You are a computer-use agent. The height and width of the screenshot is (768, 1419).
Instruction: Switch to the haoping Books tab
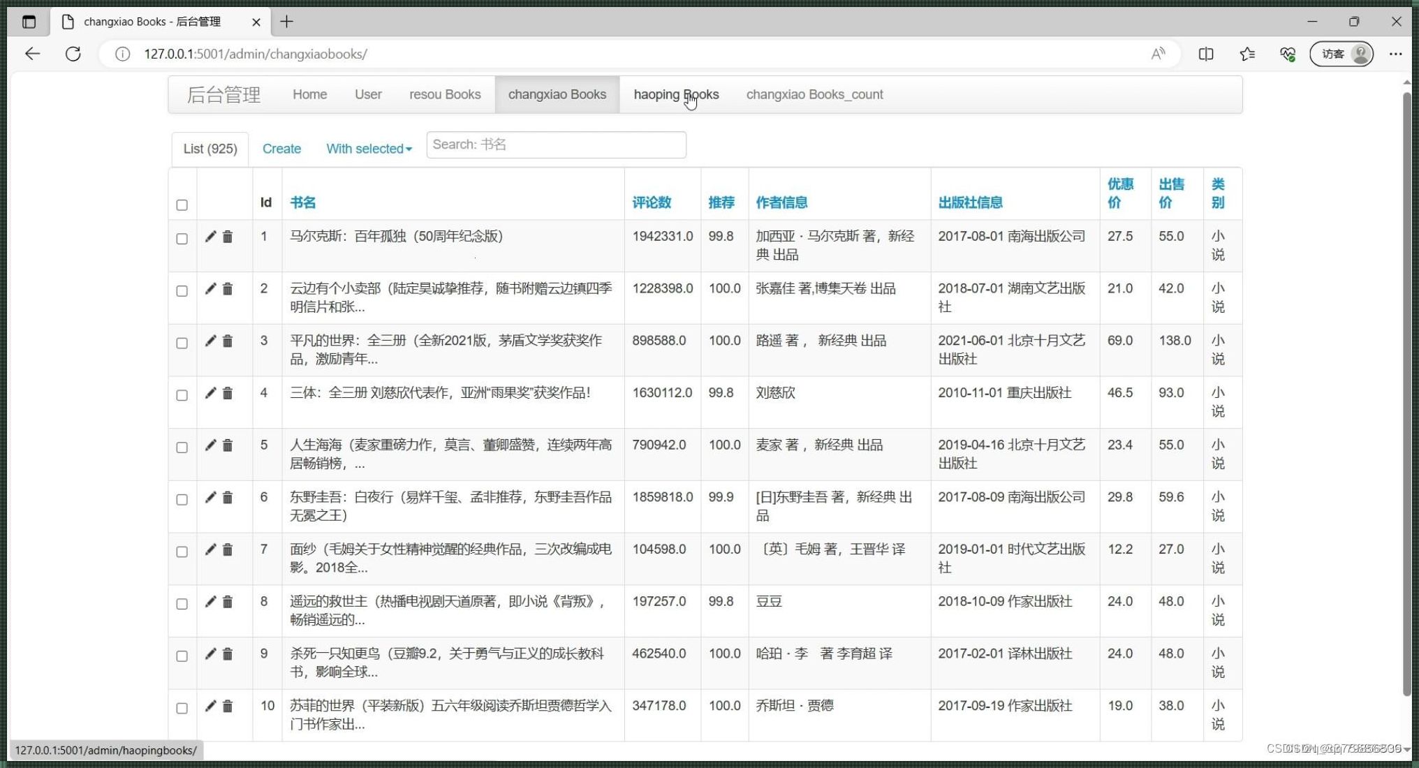click(x=675, y=94)
